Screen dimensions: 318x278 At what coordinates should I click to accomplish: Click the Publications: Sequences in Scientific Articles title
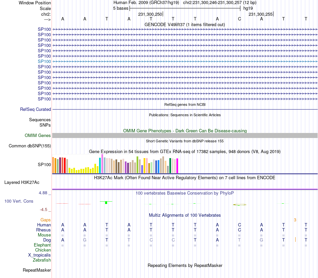[185, 115]
